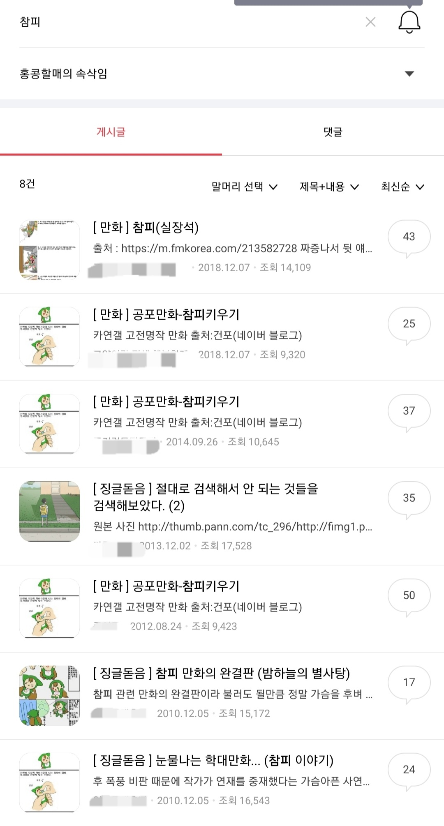The width and height of the screenshot is (444, 826).
Task: Open the 말머리 선택 dropdown
Action: click(244, 187)
